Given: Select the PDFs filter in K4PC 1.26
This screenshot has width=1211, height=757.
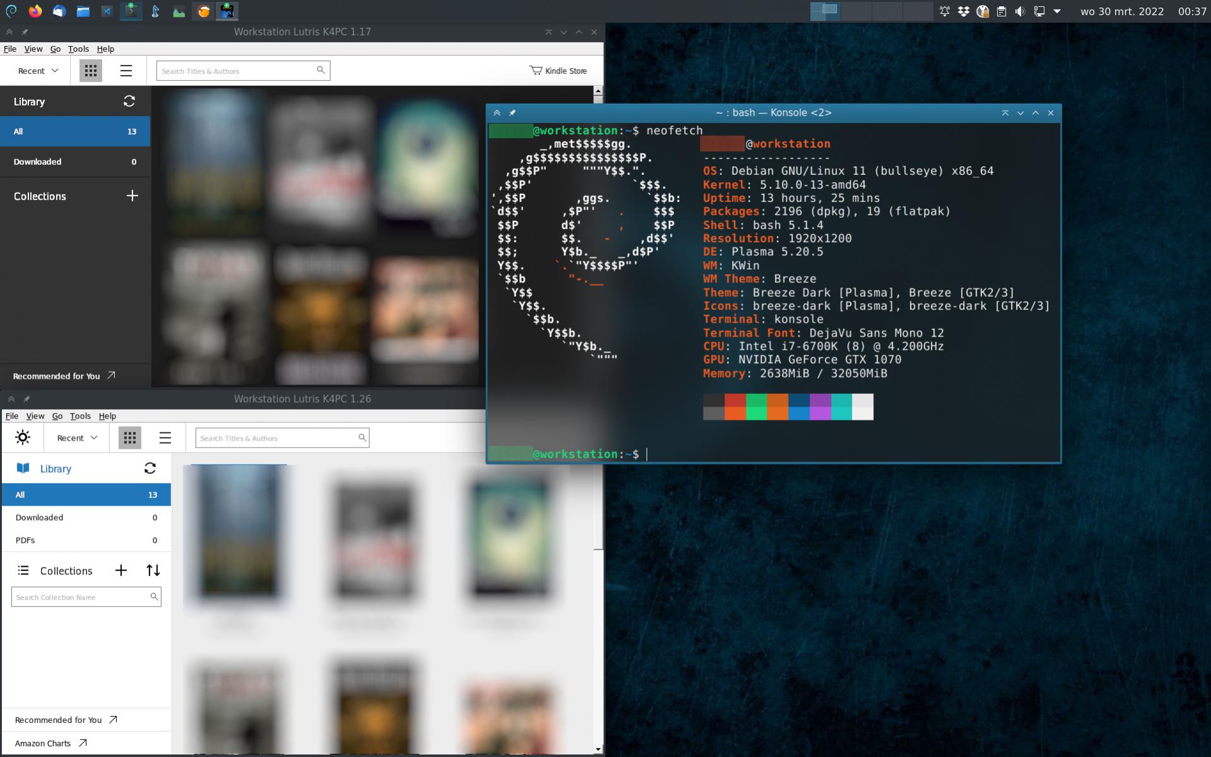Looking at the screenshot, I should click(x=86, y=540).
